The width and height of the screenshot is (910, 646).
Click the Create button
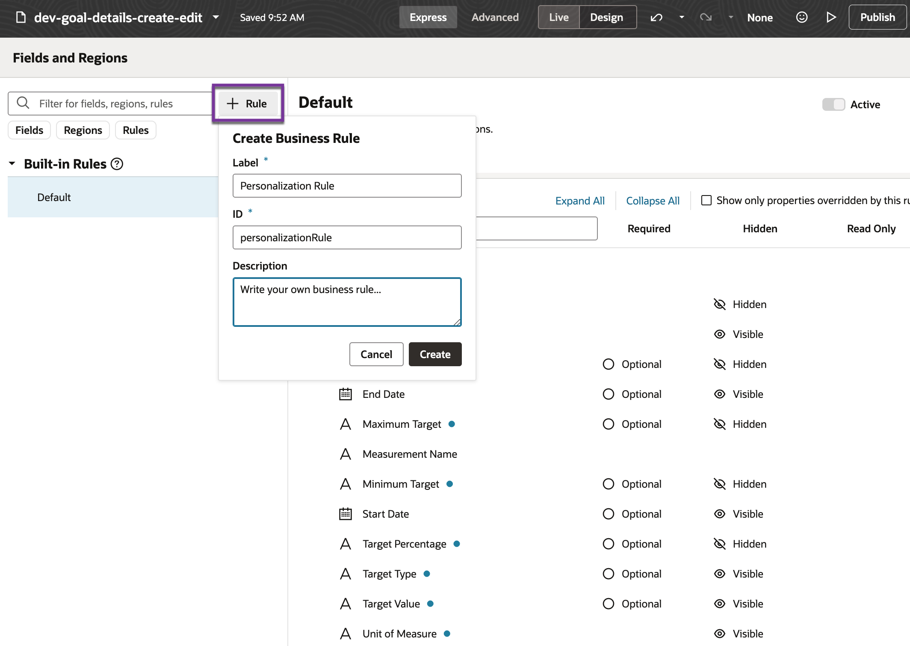tap(435, 354)
